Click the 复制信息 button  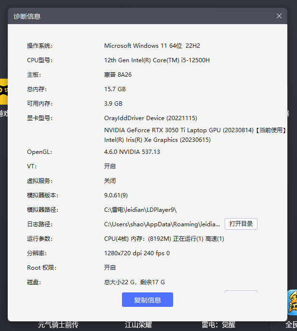point(148,300)
